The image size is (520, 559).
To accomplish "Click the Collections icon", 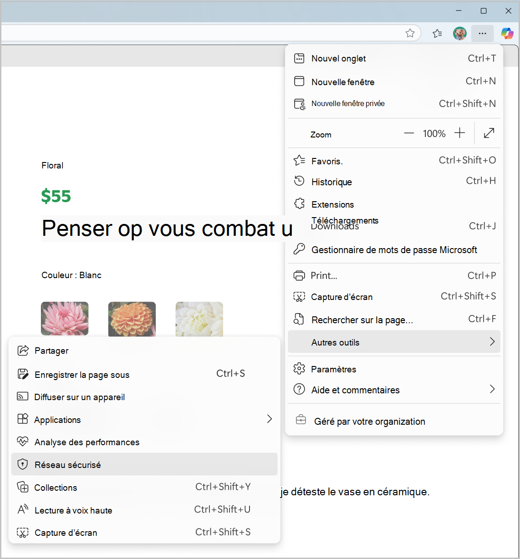I will [22, 487].
